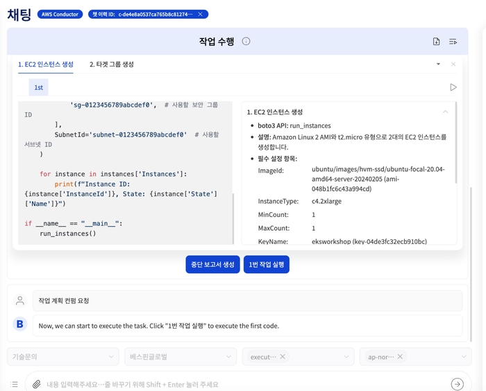This screenshot has width=486, height=391.
Task: Select the 1st code version tab
Action: pos(39,87)
